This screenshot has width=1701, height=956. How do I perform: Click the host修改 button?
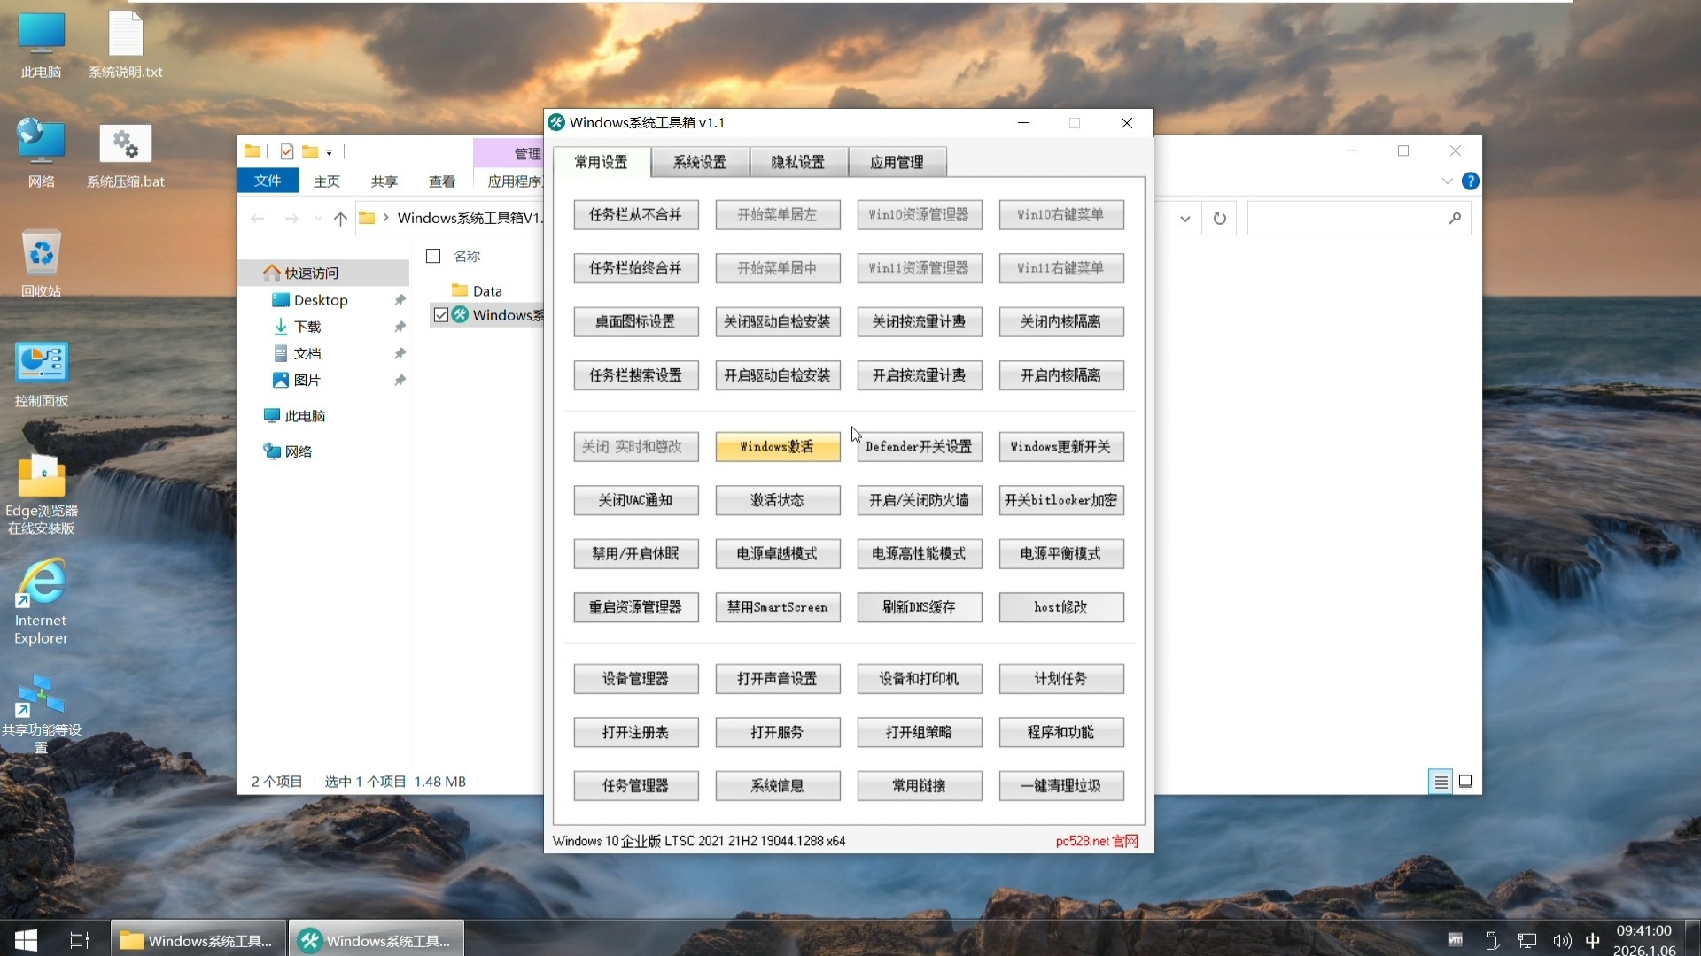pyautogui.click(x=1061, y=607)
